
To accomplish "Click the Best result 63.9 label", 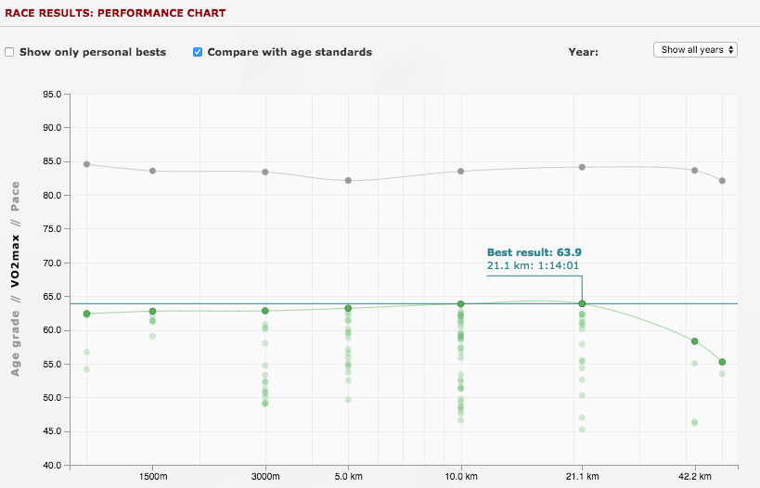I will pos(535,252).
